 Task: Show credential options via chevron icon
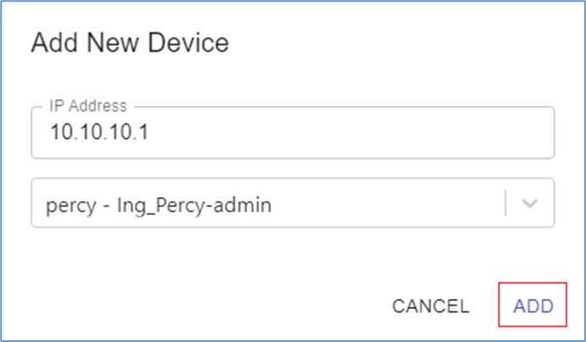coord(530,203)
